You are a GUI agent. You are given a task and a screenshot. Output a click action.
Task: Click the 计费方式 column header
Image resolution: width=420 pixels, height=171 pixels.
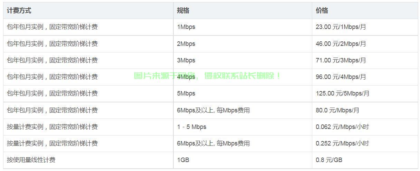pos(19,11)
